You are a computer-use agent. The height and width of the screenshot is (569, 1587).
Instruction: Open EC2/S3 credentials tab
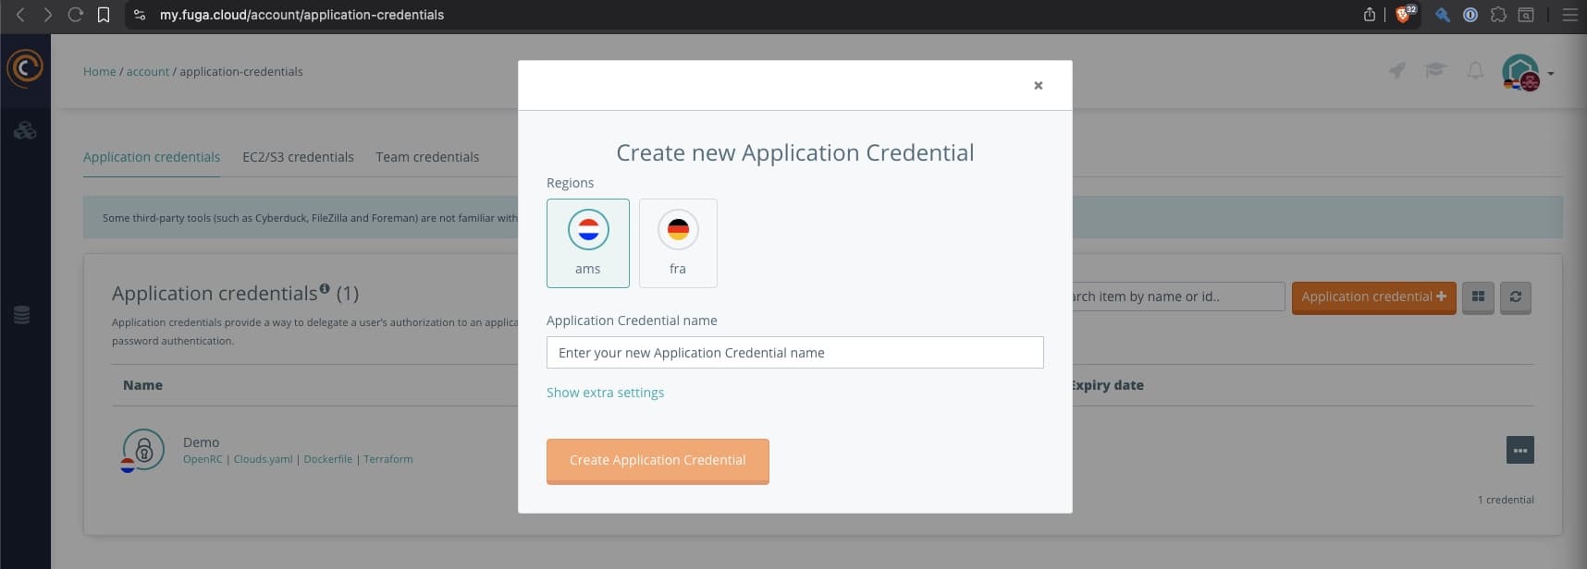(298, 157)
